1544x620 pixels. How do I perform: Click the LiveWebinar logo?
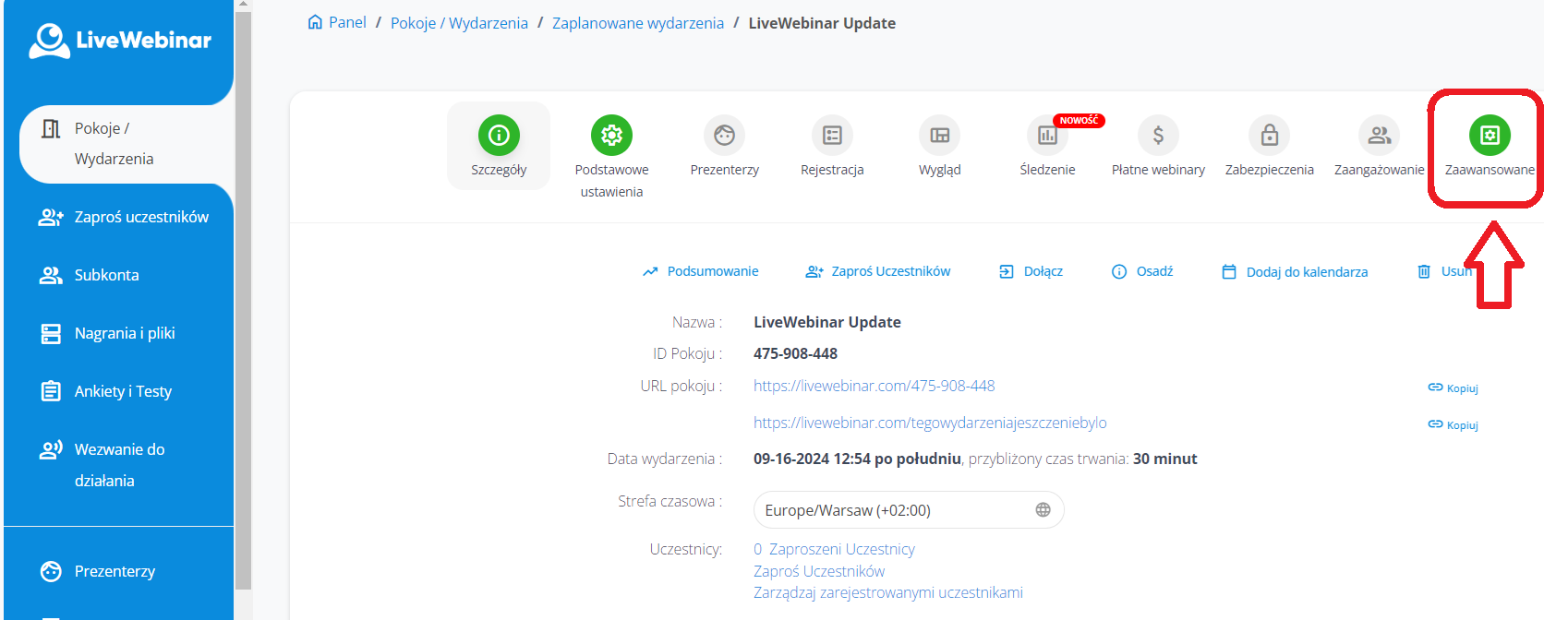coord(120,41)
